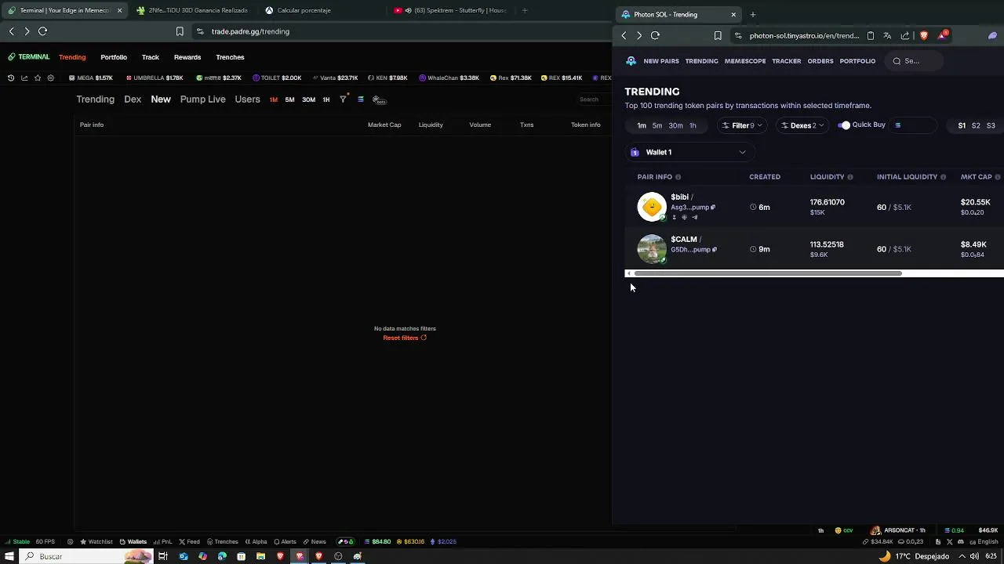Image resolution: width=1004 pixels, height=564 pixels.
Task: Click $CALM token avatar
Action: click(x=652, y=249)
